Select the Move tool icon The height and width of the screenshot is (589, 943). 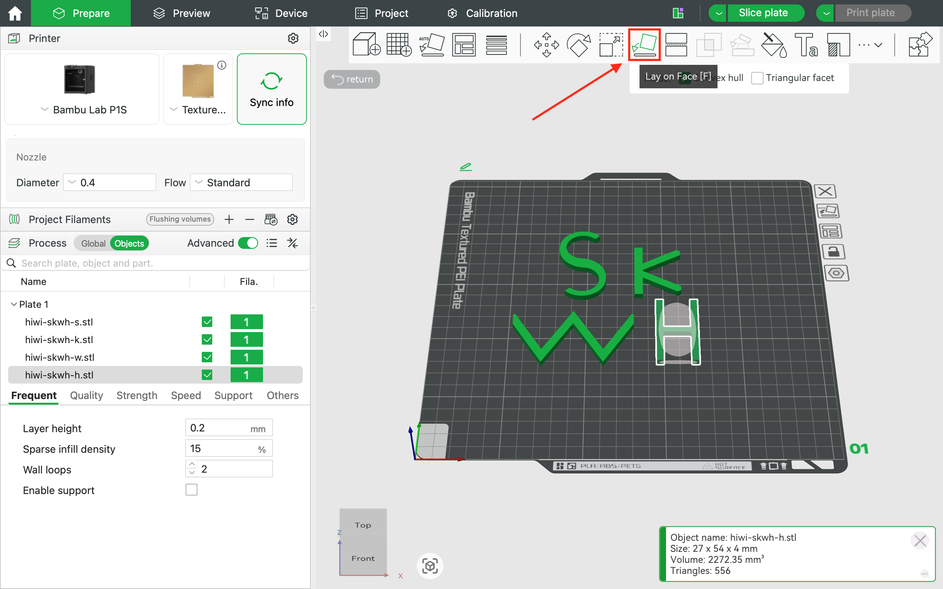[546, 45]
